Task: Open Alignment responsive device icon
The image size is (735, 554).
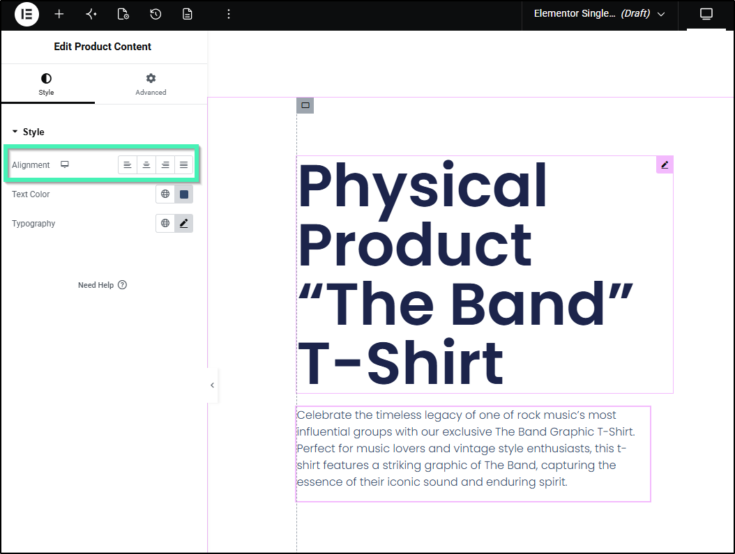Action: click(x=65, y=164)
